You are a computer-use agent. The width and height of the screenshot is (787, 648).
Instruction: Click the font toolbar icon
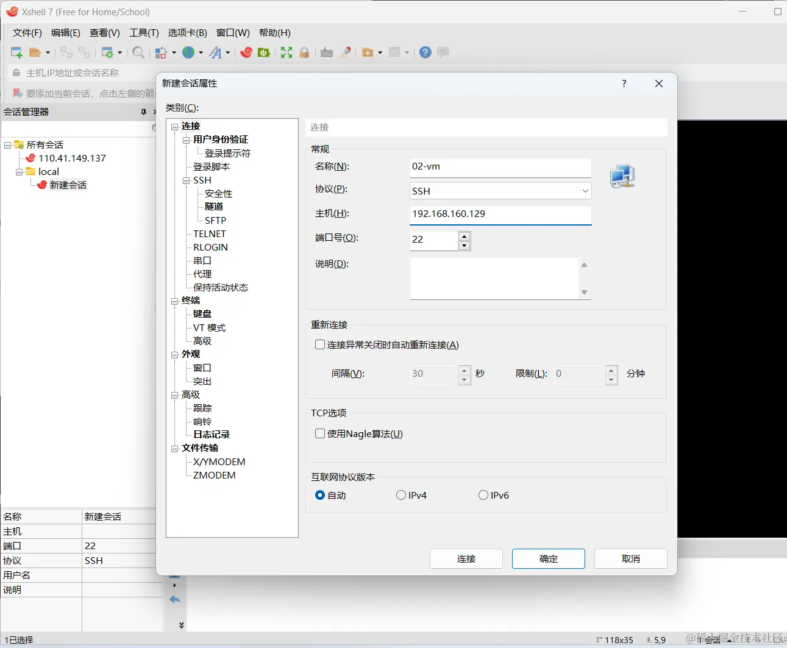click(215, 53)
